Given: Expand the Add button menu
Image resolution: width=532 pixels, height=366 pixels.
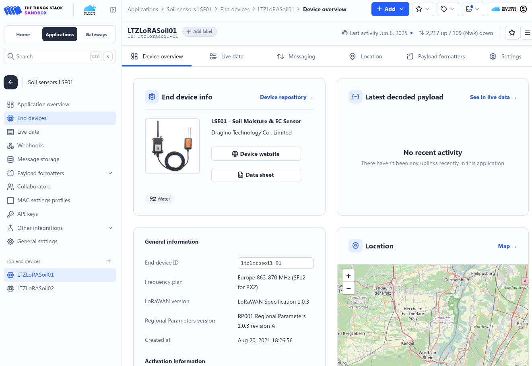Looking at the screenshot, I should click(390, 9).
